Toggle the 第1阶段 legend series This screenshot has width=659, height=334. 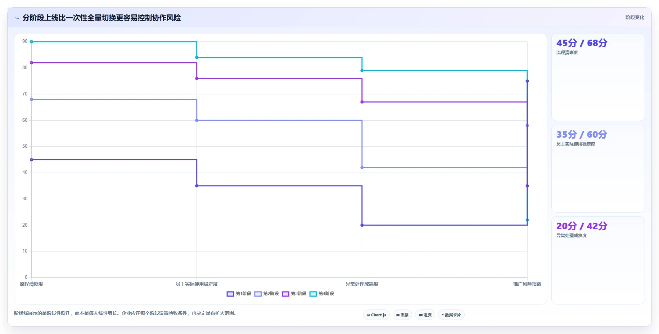[x=239, y=294]
